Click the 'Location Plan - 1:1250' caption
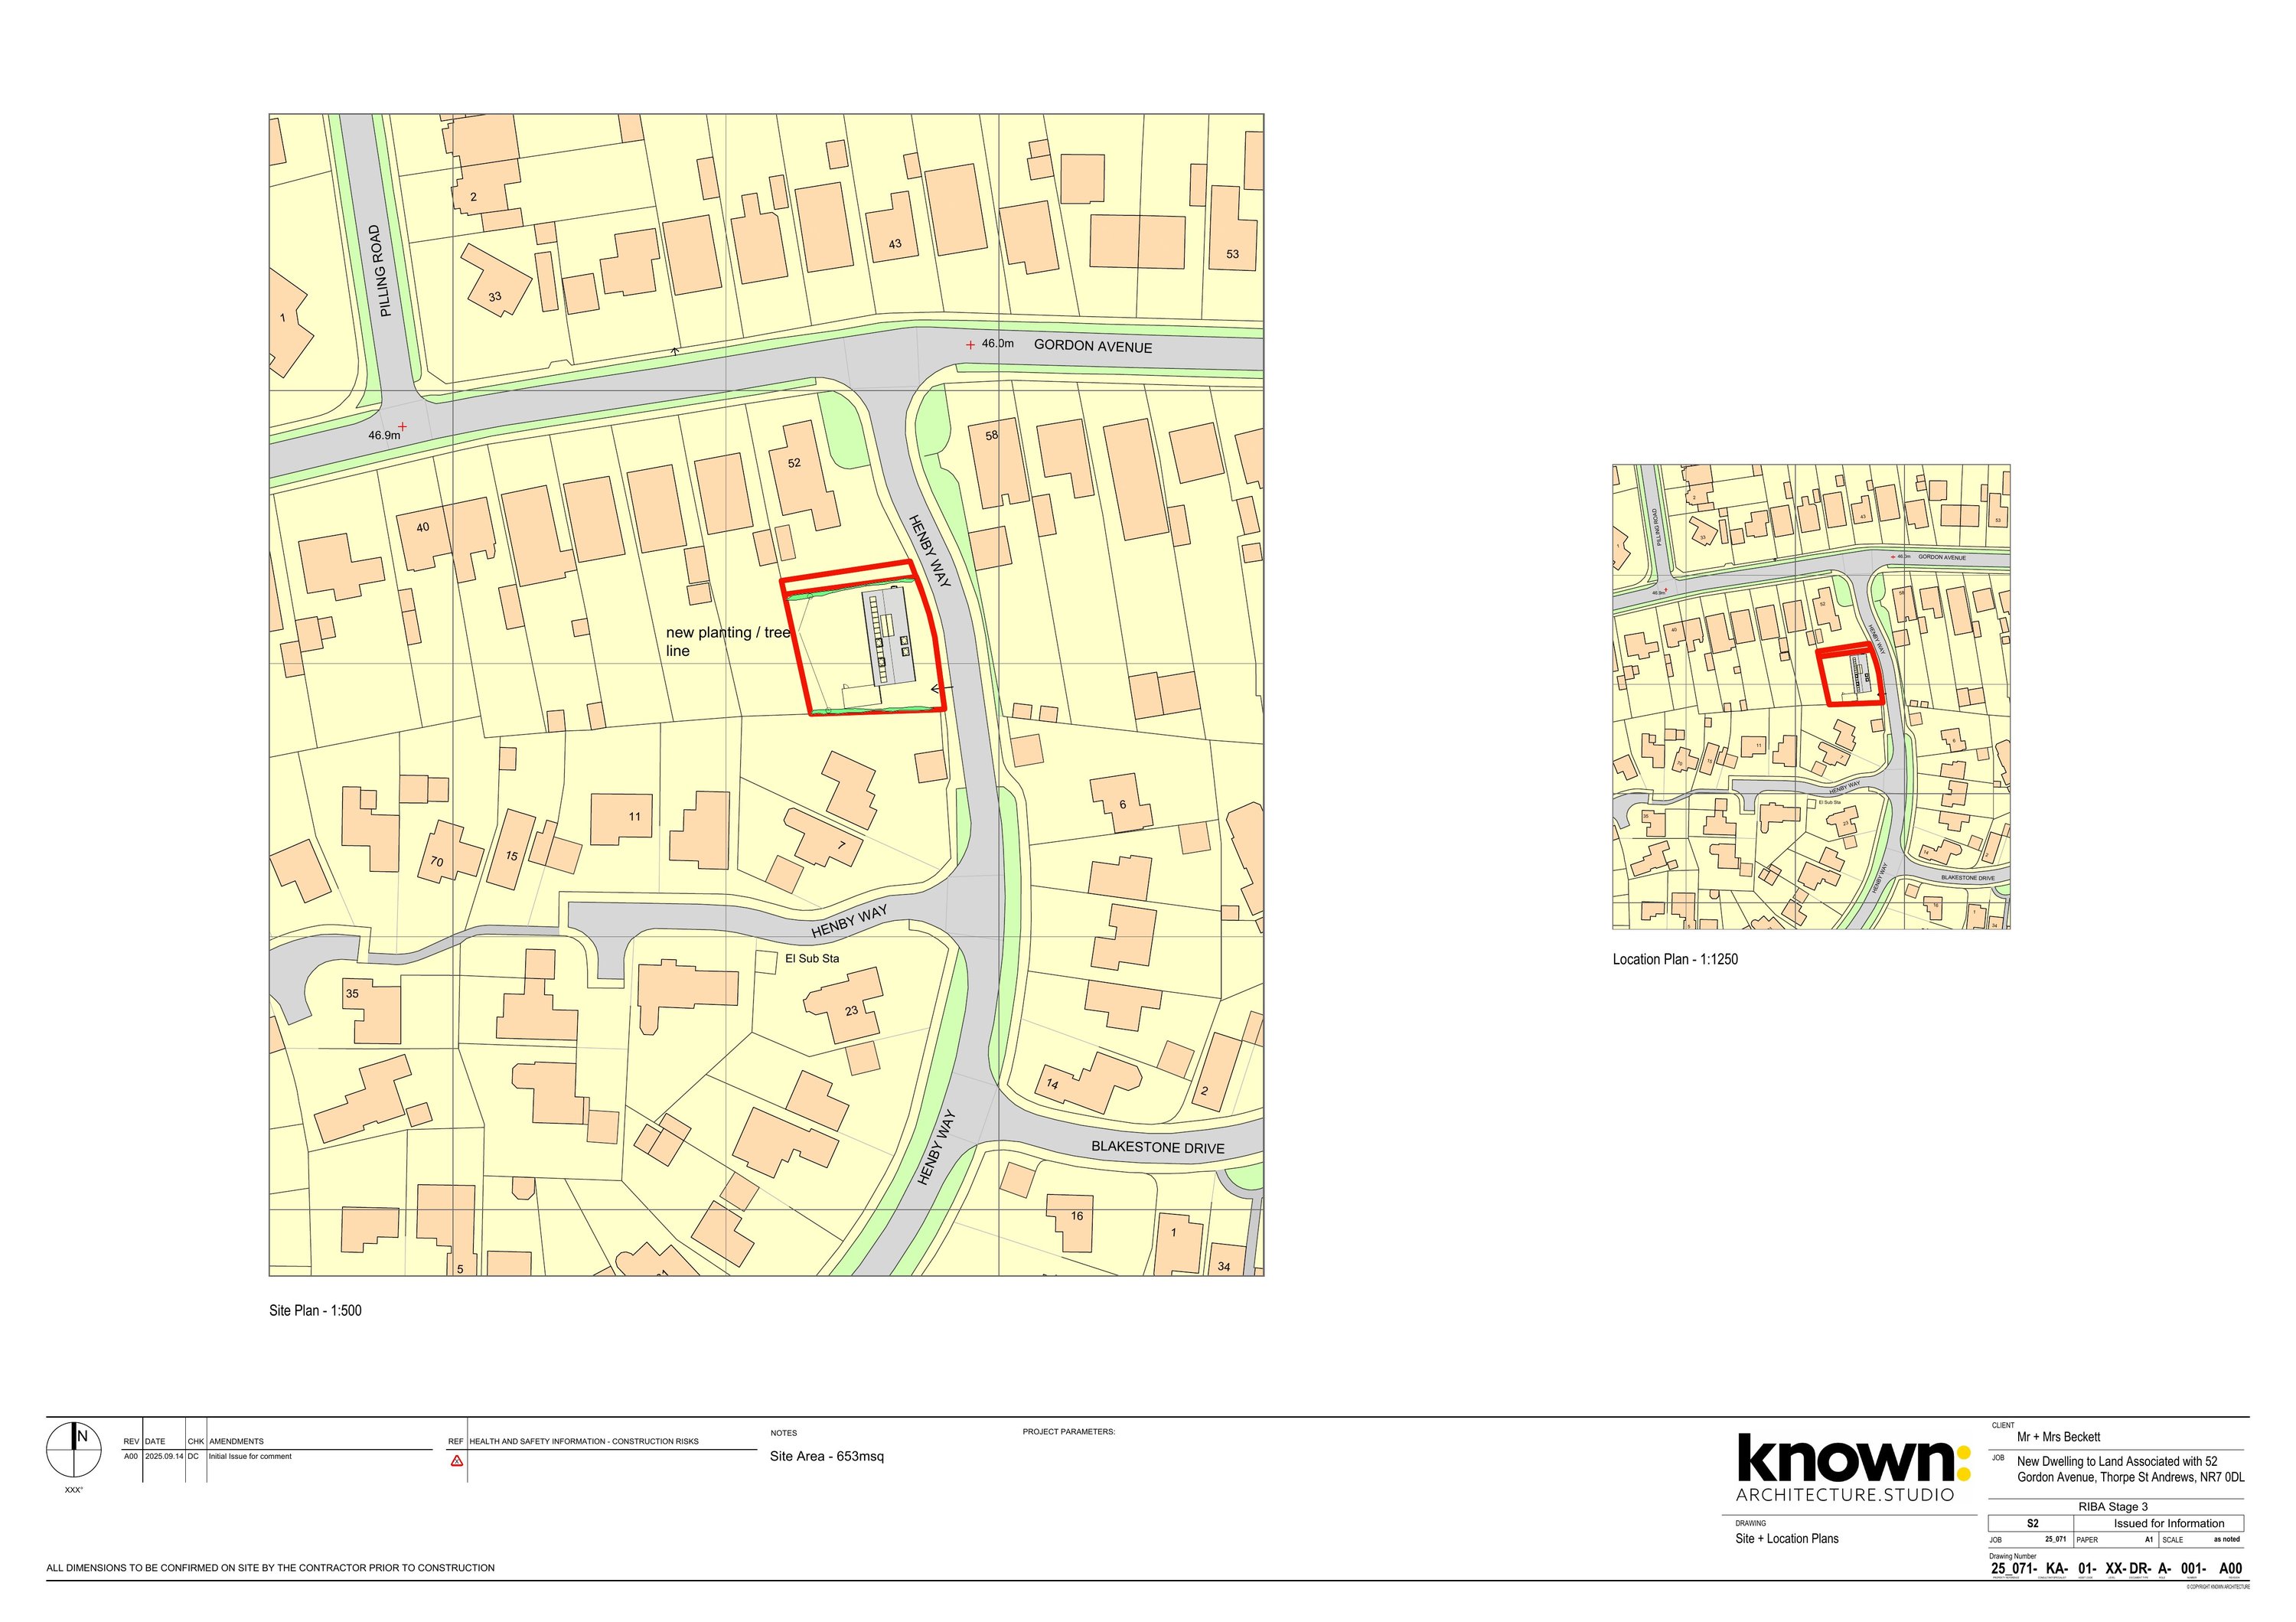The image size is (2296, 1622). tap(1675, 959)
